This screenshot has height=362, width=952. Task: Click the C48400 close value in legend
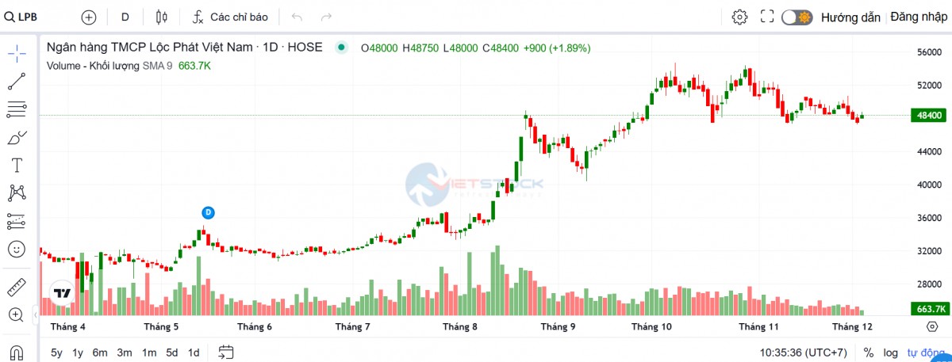[500, 48]
